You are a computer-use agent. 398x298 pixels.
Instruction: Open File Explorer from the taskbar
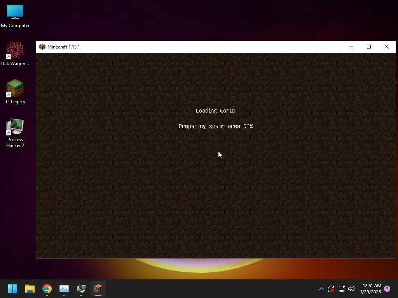[30, 289]
